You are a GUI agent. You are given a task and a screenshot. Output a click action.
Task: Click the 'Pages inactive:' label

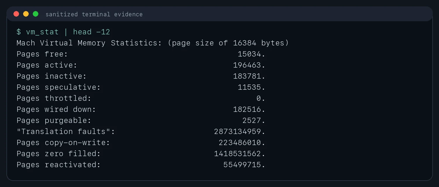point(52,76)
